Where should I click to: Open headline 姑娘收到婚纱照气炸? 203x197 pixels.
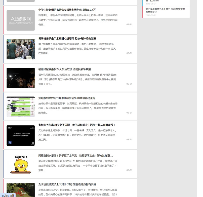coord(67,98)
